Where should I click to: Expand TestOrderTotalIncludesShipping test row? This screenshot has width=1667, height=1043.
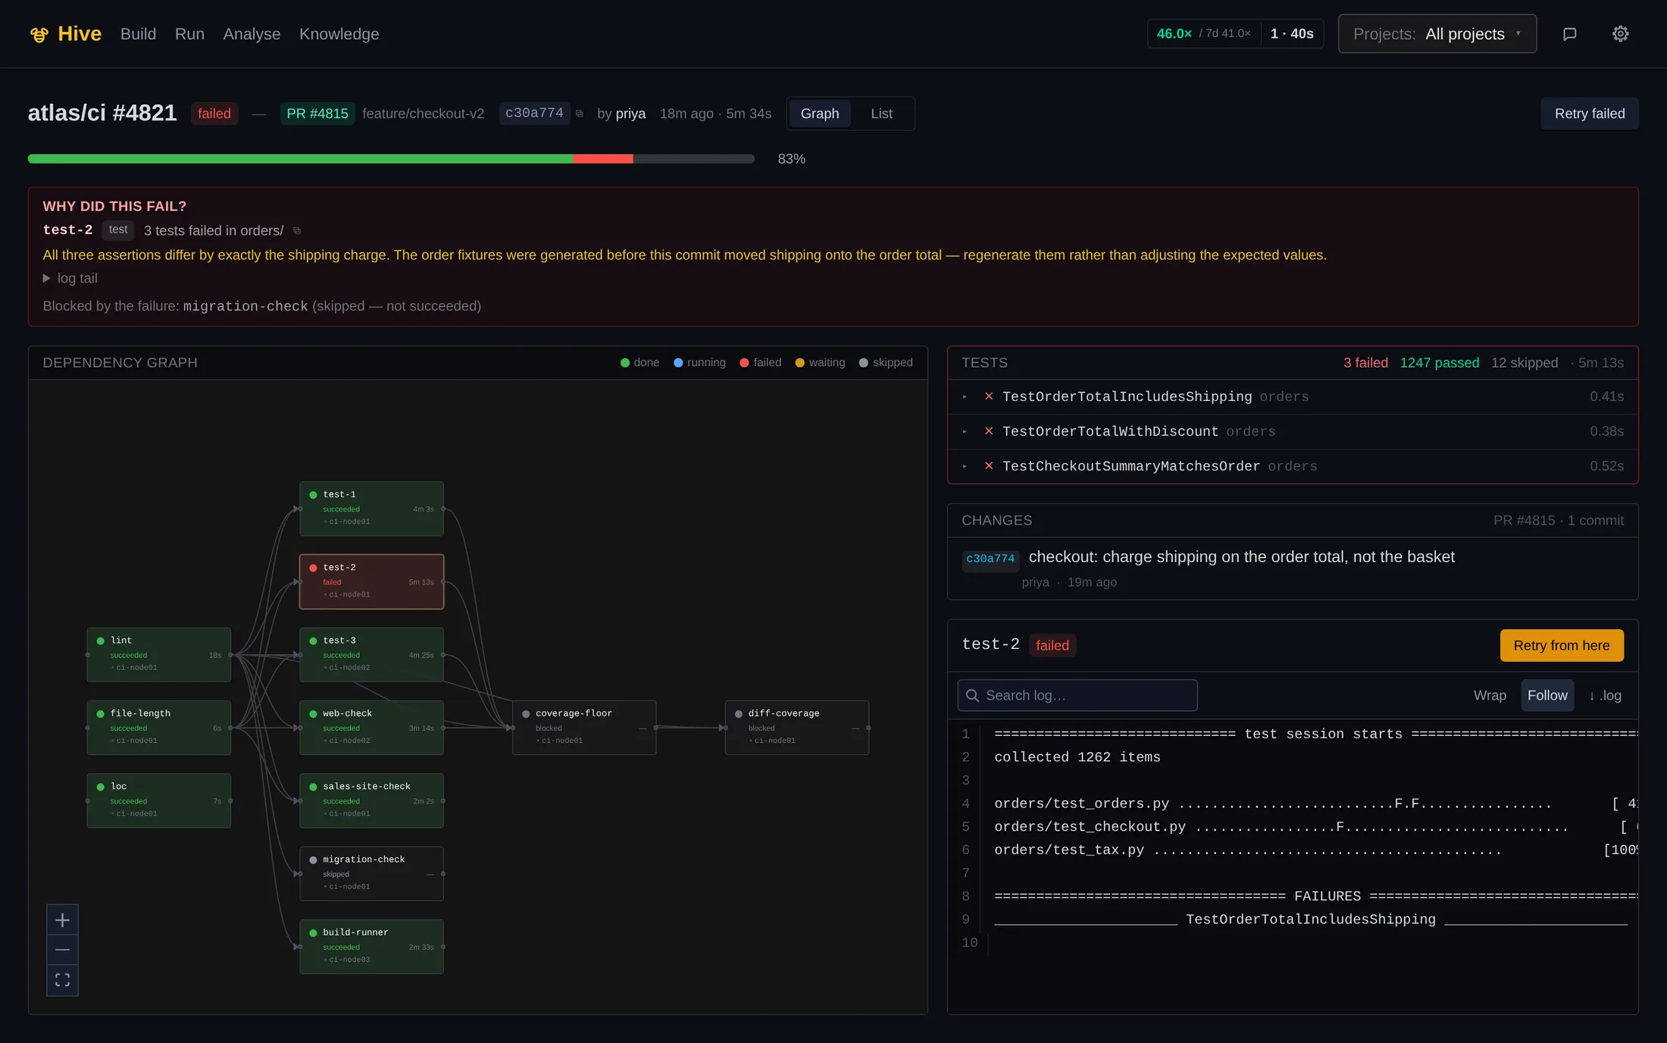coord(1293,396)
